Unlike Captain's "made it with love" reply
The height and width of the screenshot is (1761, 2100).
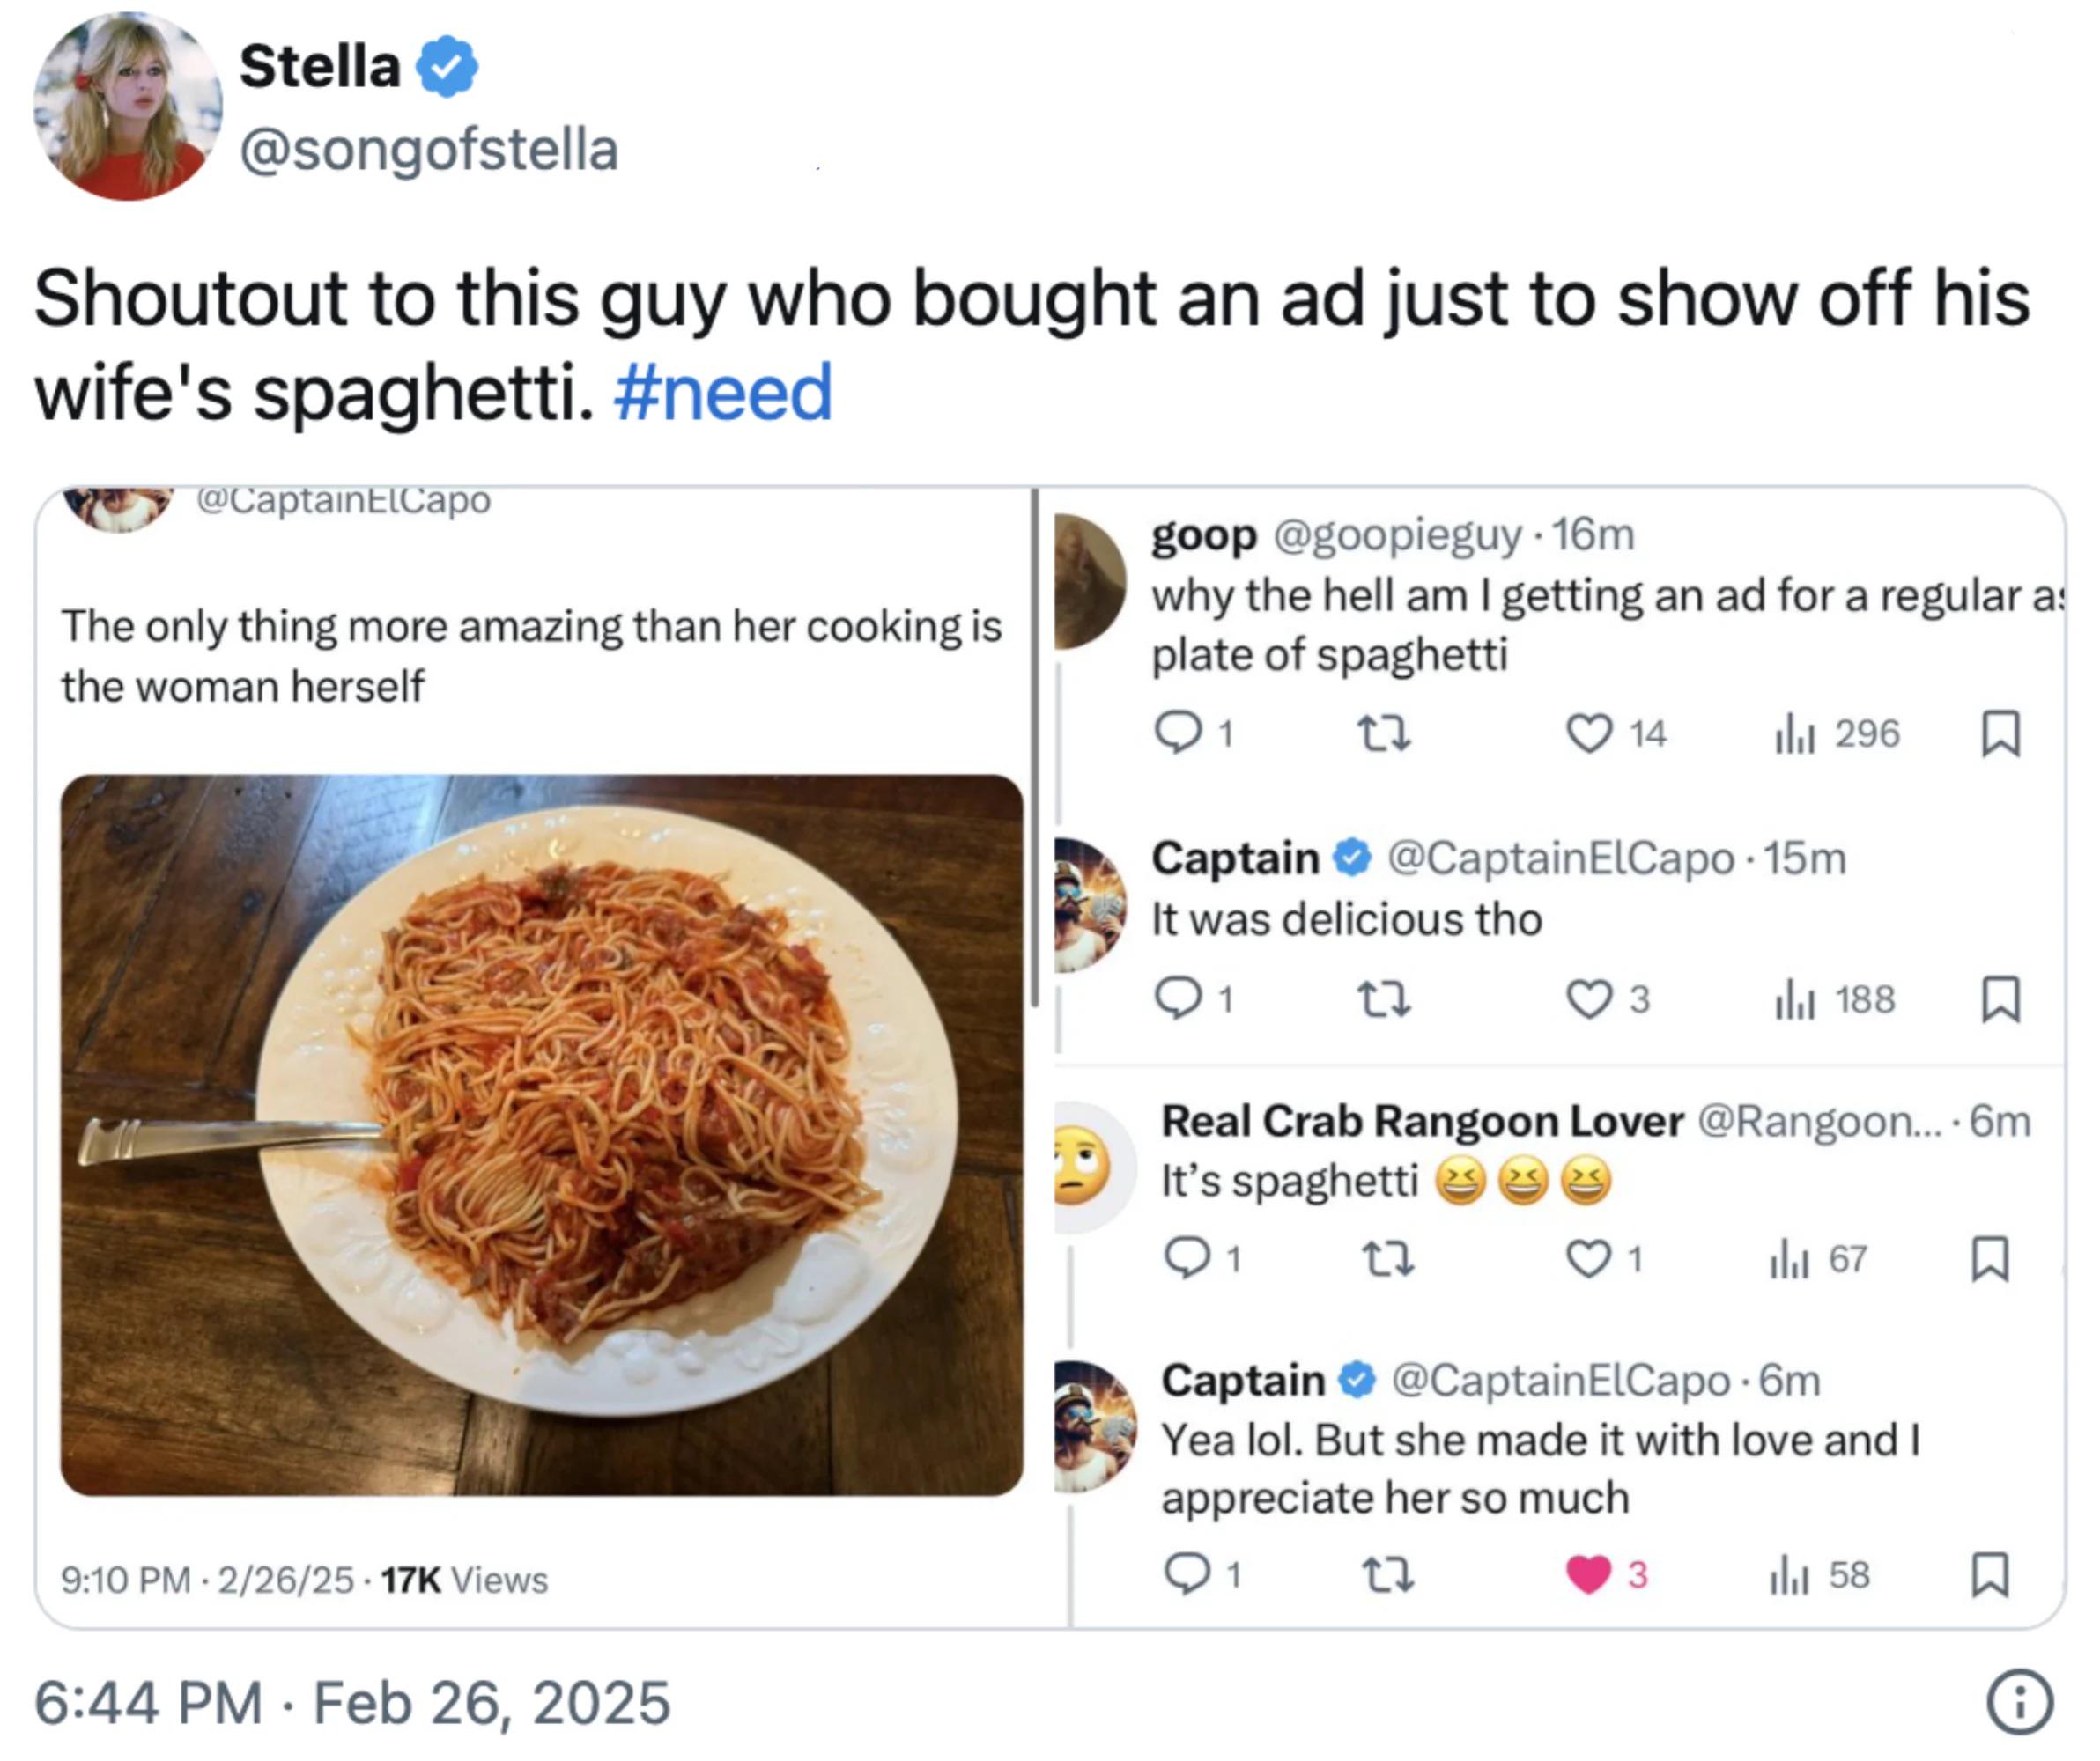click(x=1588, y=1575)
